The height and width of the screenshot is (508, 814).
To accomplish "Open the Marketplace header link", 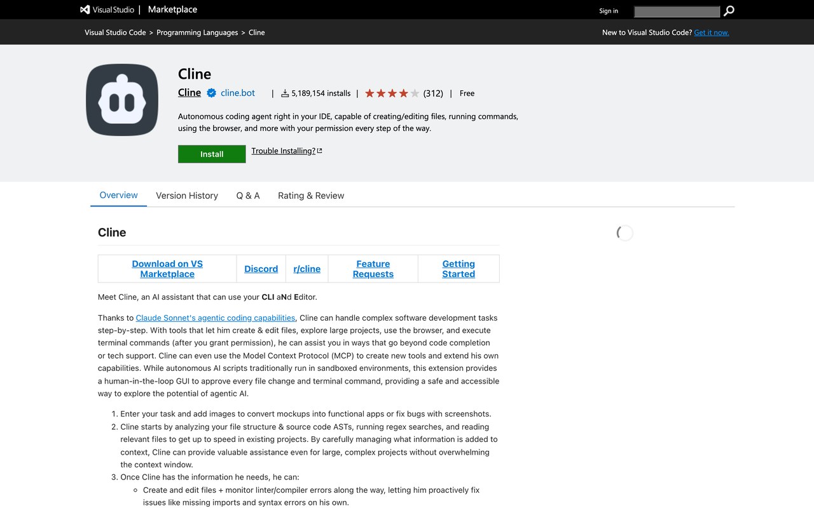I will point(172,10).
